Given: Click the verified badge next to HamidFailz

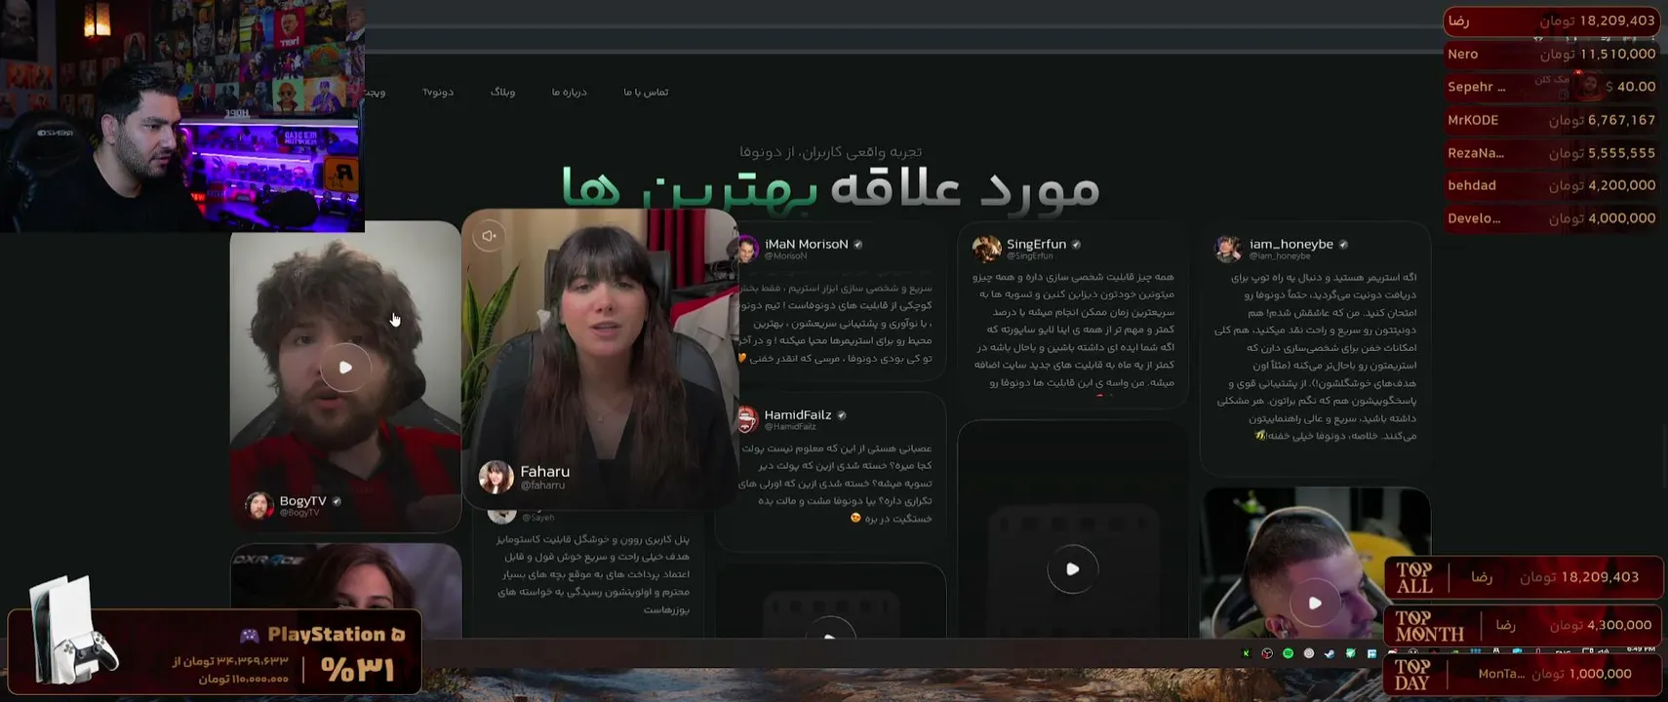Looking at the screenshot, I should tap(842, 415).
